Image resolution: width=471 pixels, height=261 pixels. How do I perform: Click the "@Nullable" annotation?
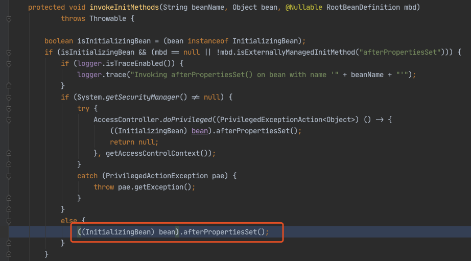pos(303,7)
